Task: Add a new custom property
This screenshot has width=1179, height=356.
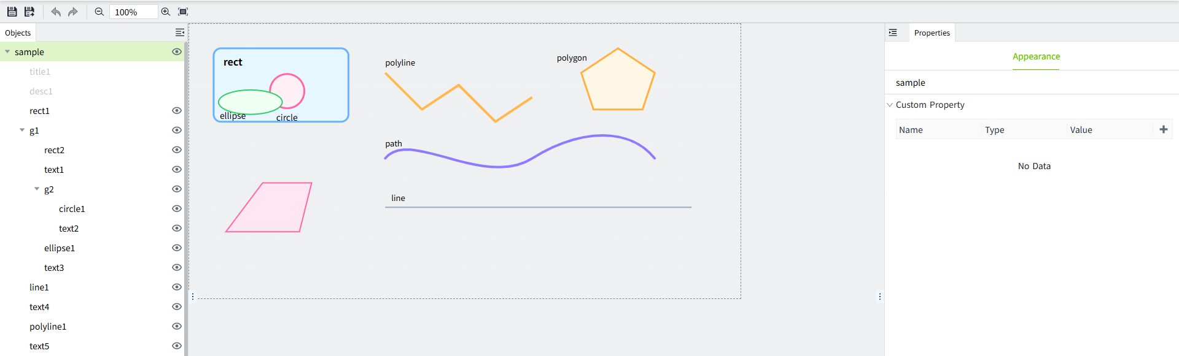Action: (1163, 129)
